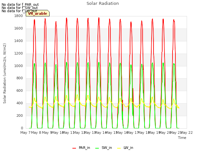Screen dimensions: 206x154
Task: Click the Solar Radiation chart title
Action: click(103, 4)
